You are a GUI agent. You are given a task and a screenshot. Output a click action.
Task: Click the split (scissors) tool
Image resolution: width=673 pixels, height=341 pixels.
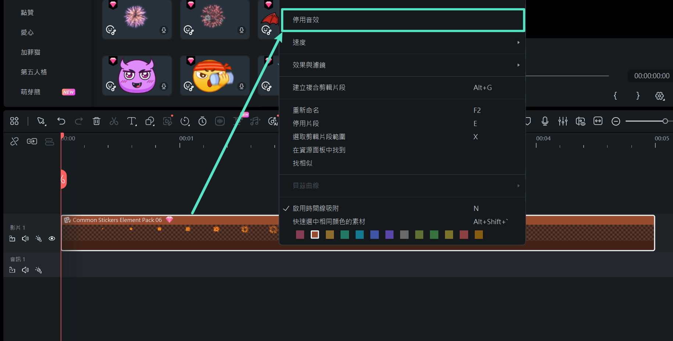114,121
